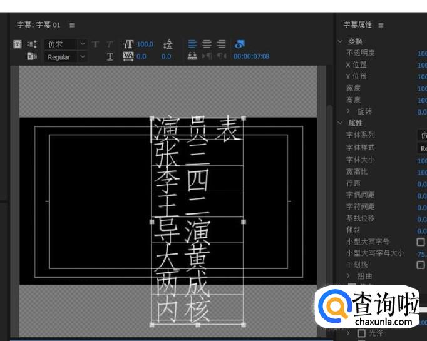Click the 宽高比 value
Screen dimensions: 427x341
422,173
